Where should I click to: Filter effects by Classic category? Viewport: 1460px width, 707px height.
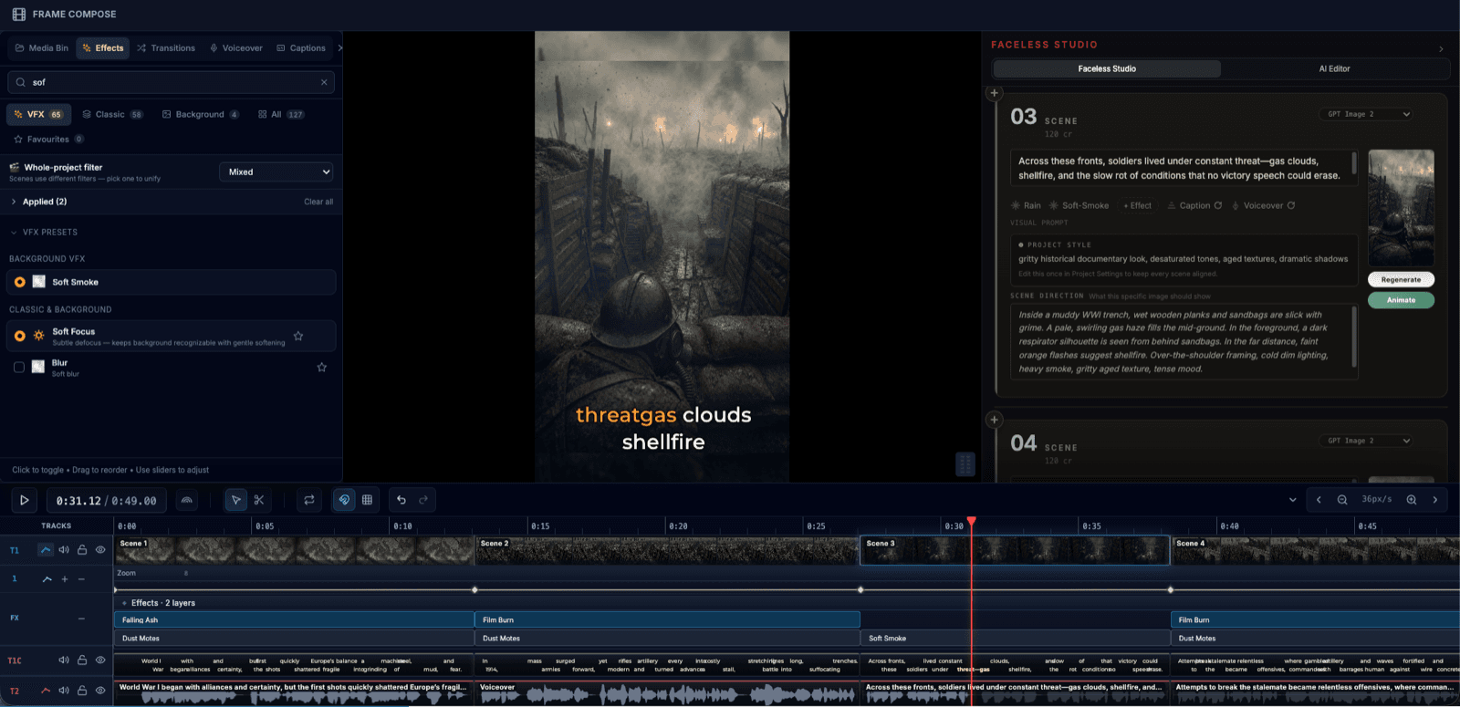pos(112,115)
